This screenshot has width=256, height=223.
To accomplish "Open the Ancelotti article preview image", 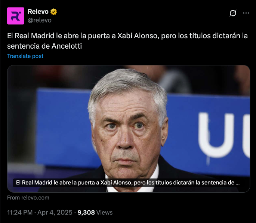I will click(129, 129).
